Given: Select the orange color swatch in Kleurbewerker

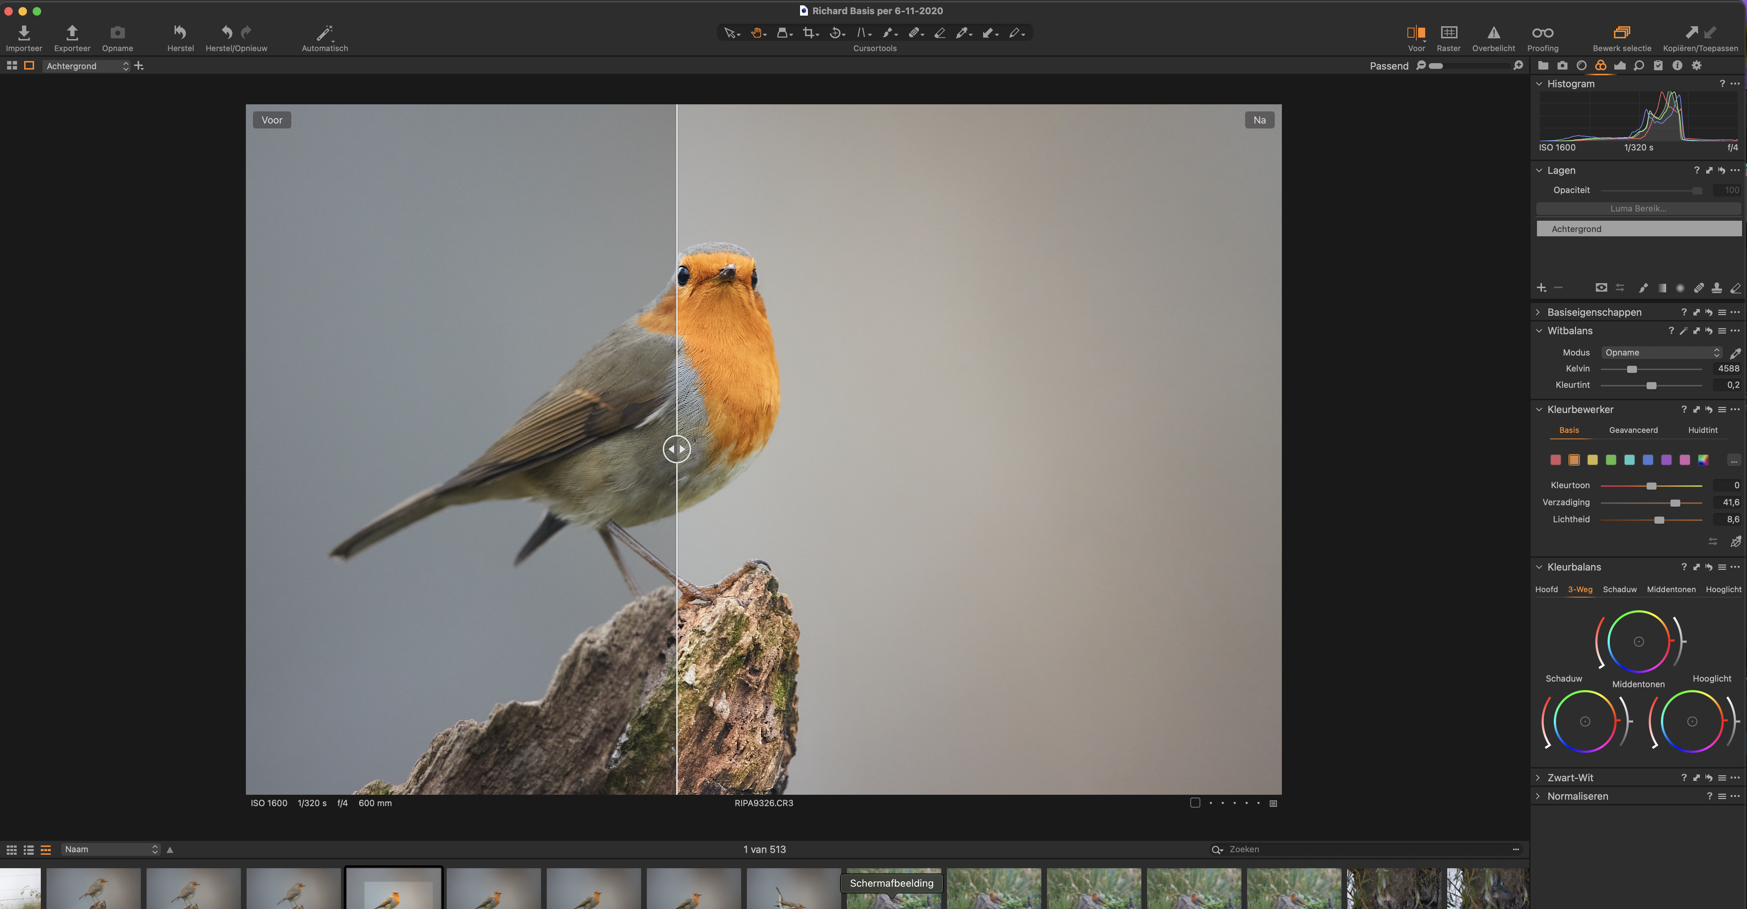Looking at the screenshot, I should click(x=1574, y=460).
